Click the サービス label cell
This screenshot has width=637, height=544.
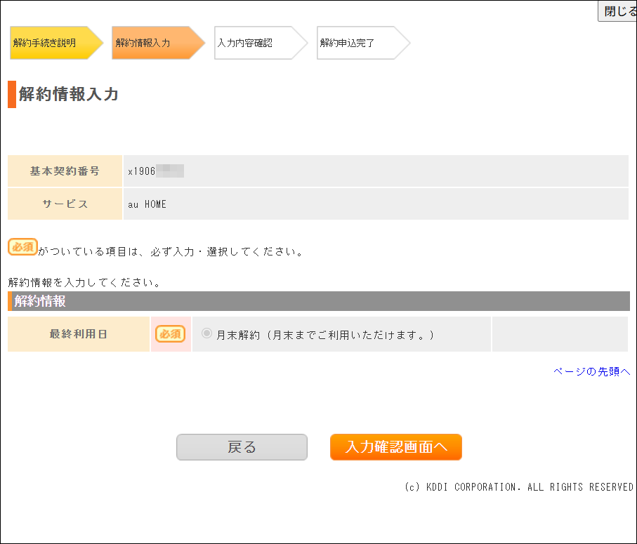click(64, 204)
